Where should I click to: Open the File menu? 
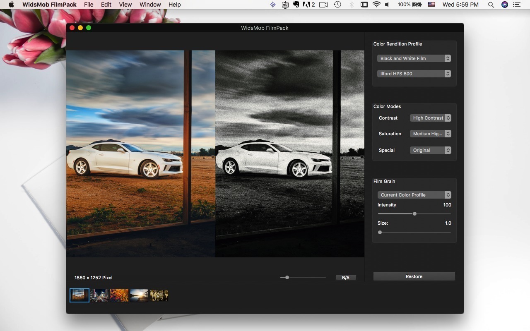[89, 5]
